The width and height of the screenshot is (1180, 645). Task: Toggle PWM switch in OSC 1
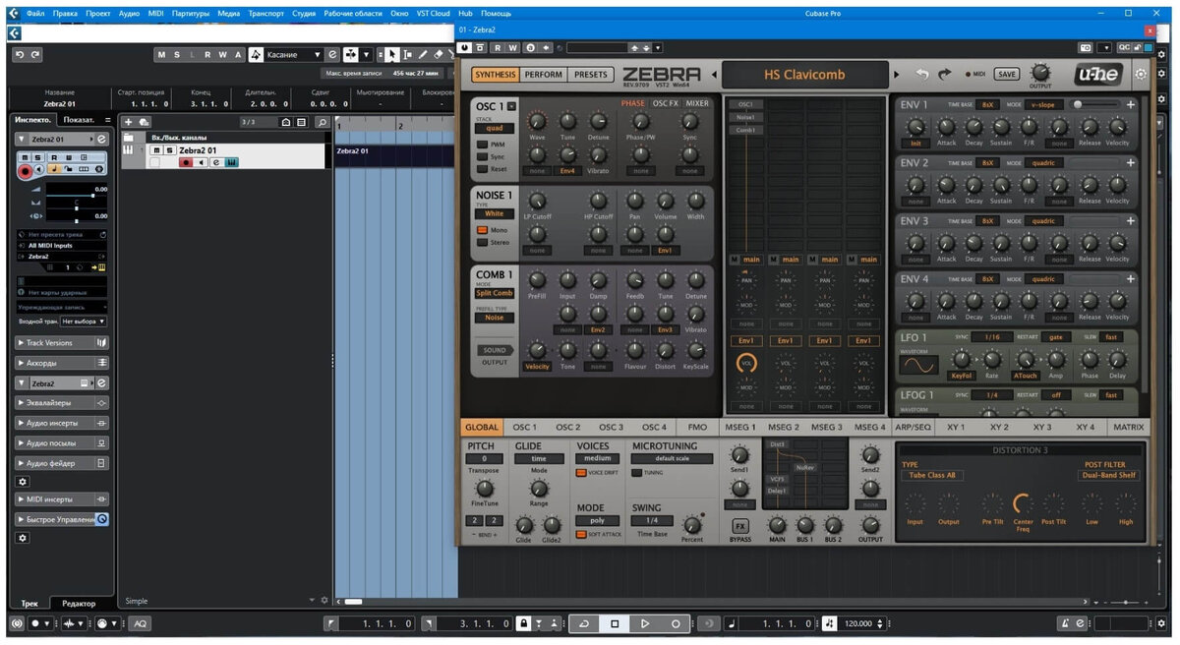483,144
